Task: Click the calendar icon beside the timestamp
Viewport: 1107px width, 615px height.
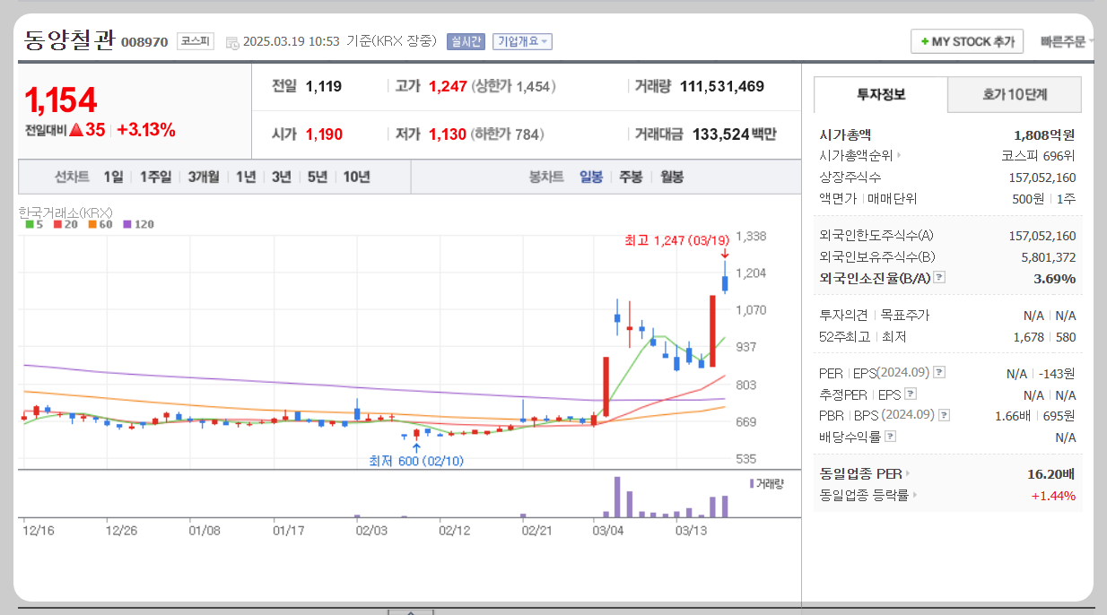Action: (x=231, y=41)
